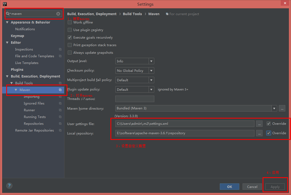Browse for Local repository folder
291x195 pixels.
tap(259, 133)
